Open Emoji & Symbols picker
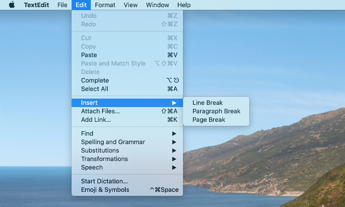Image resolution: width=345 pixels, height=207 pixels. click(127, 190)
